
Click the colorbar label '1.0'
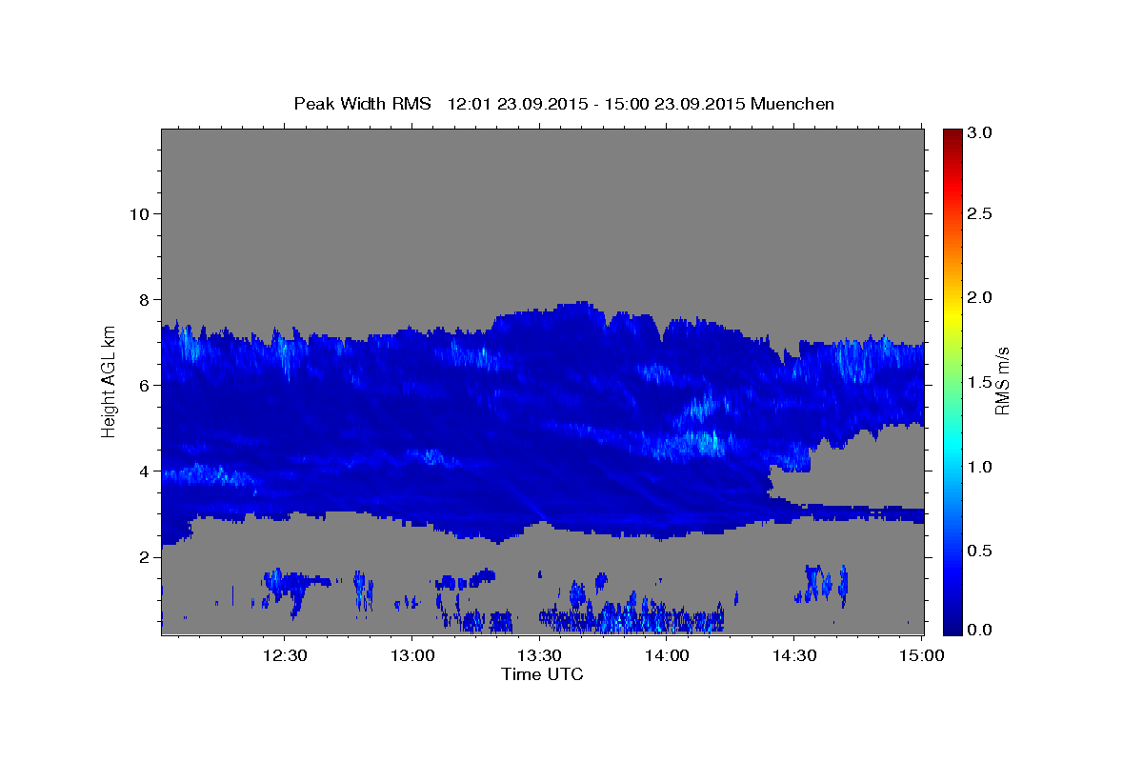tap(980, 467)
